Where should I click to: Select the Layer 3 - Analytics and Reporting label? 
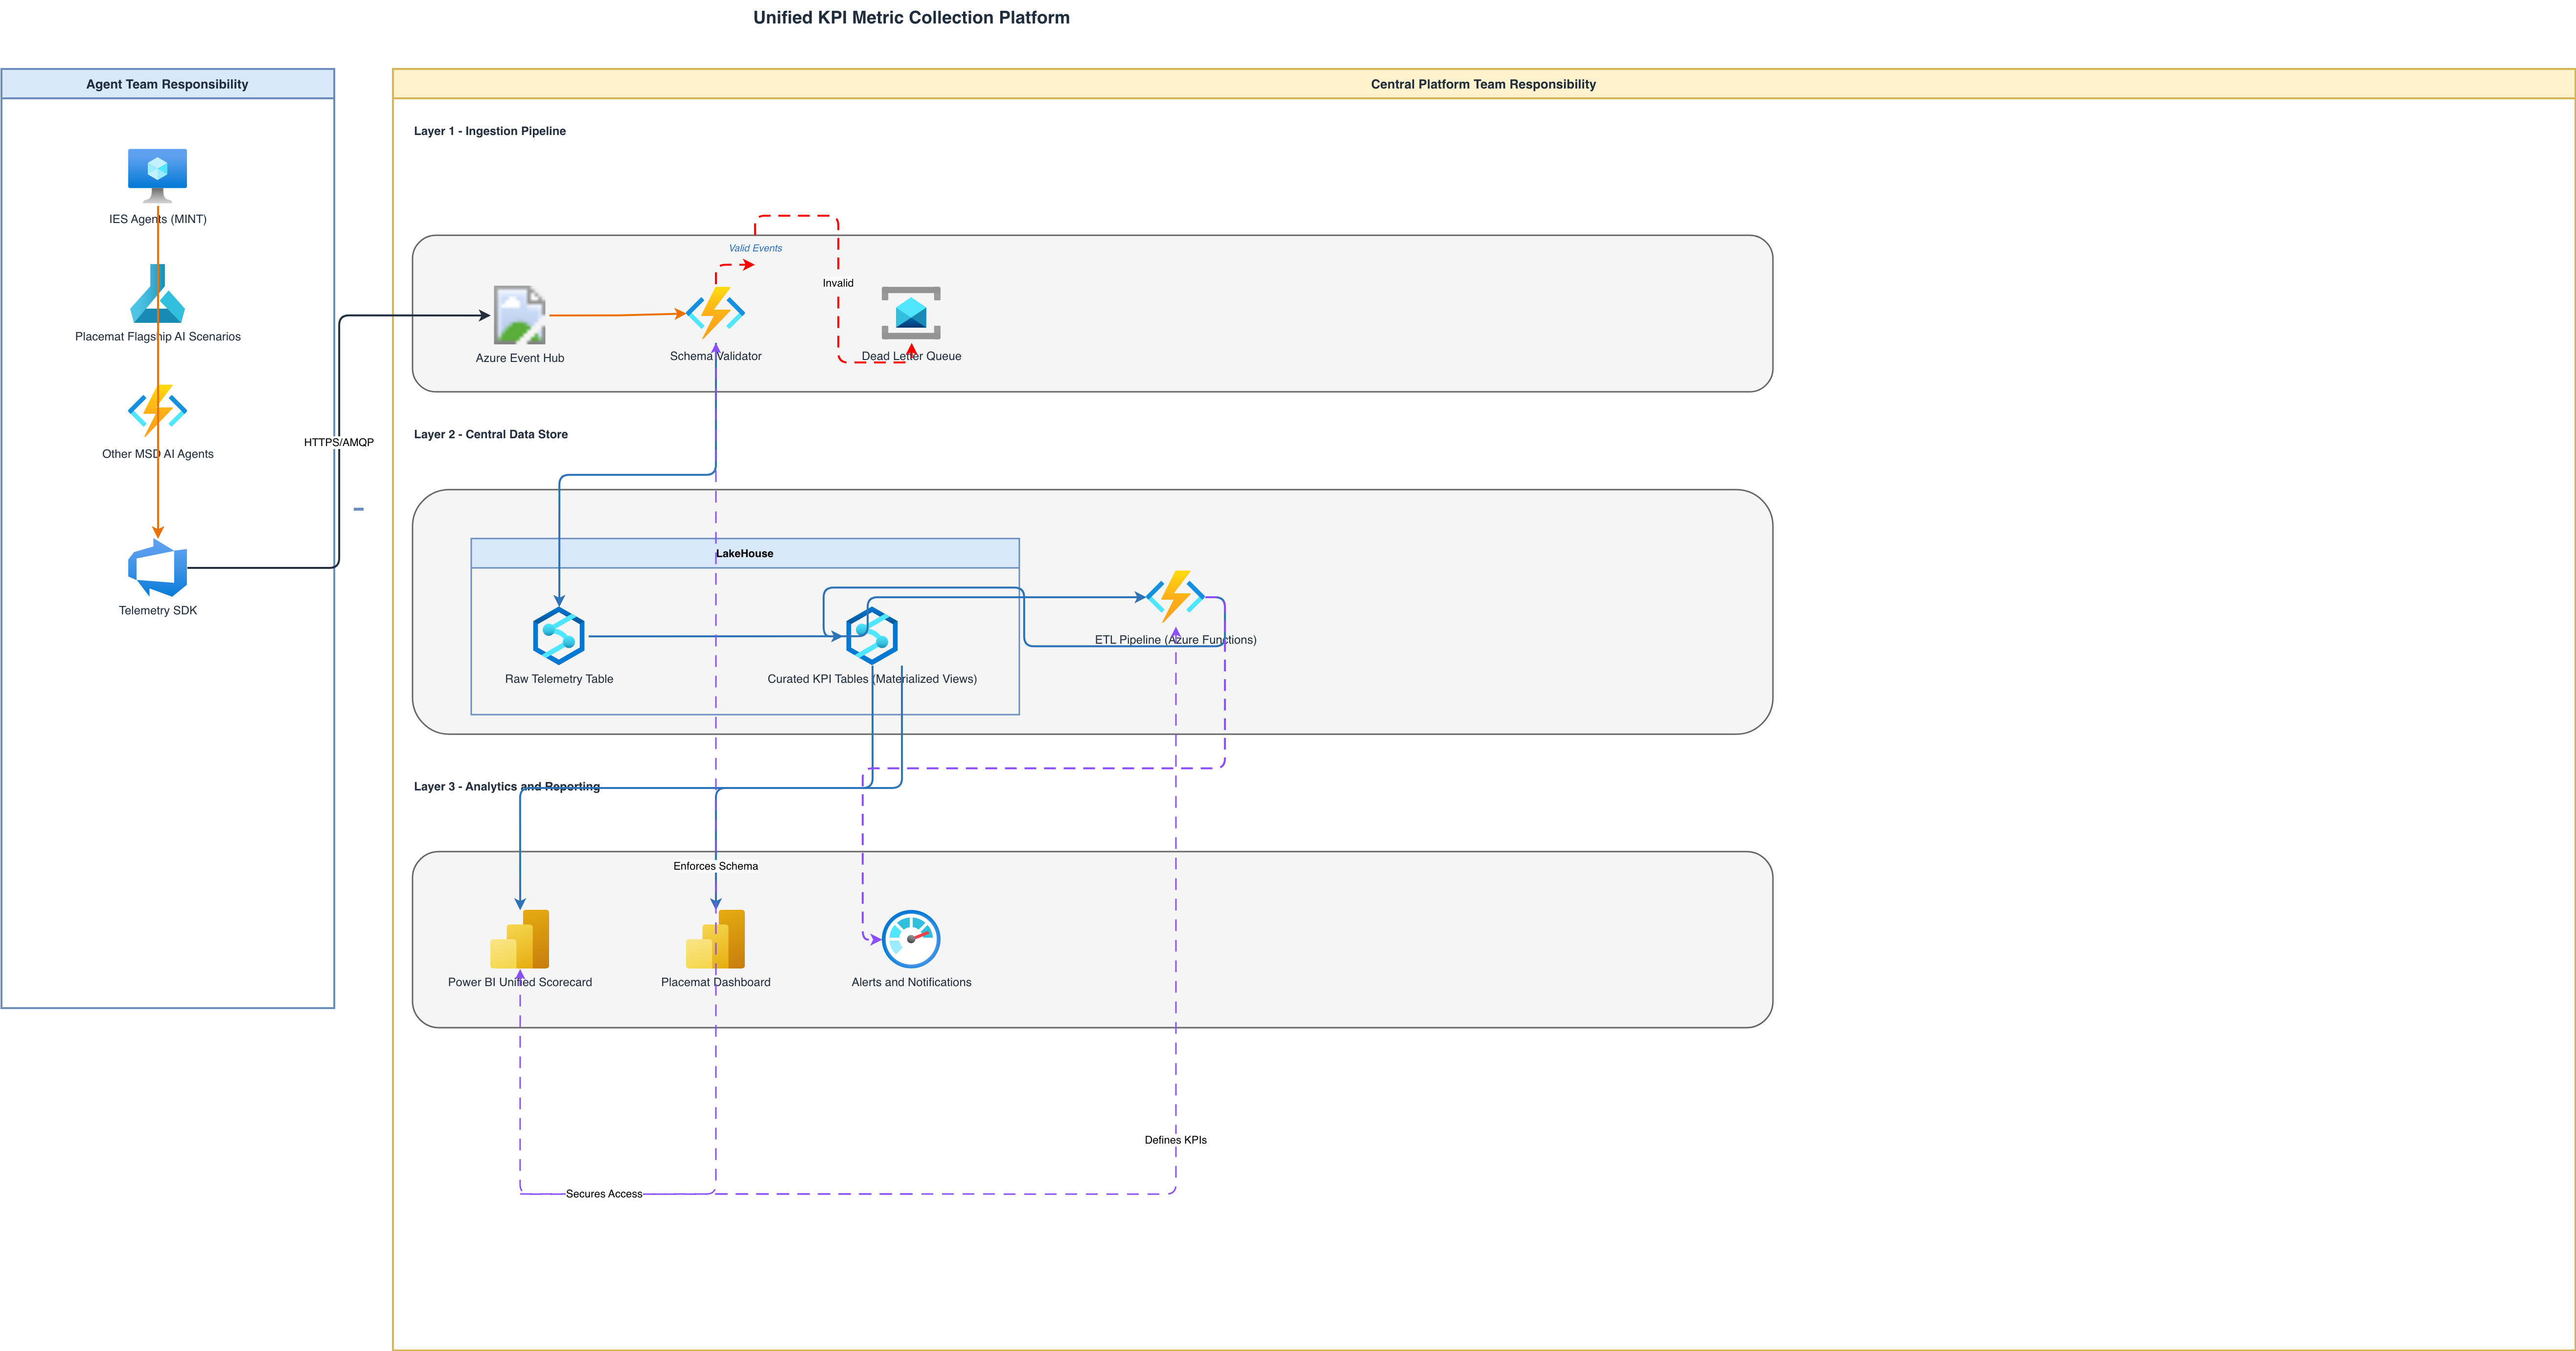tap(507, 787)
